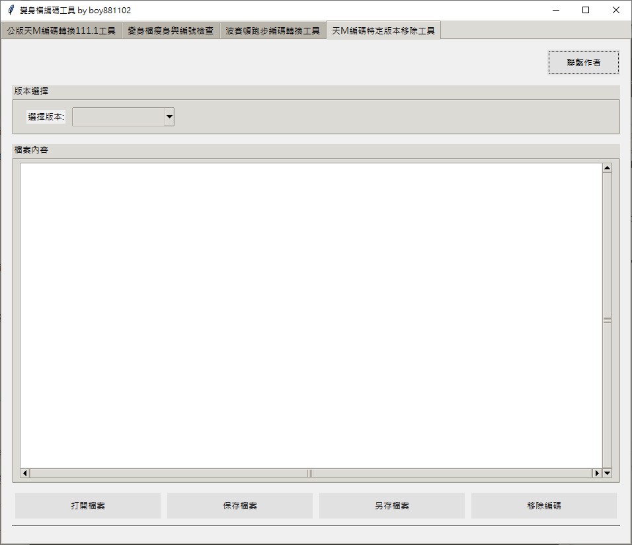Click the 打開檔案 button
Viewport: 632px width, 545px height.
pyautogui.click(x=88, y=505)
